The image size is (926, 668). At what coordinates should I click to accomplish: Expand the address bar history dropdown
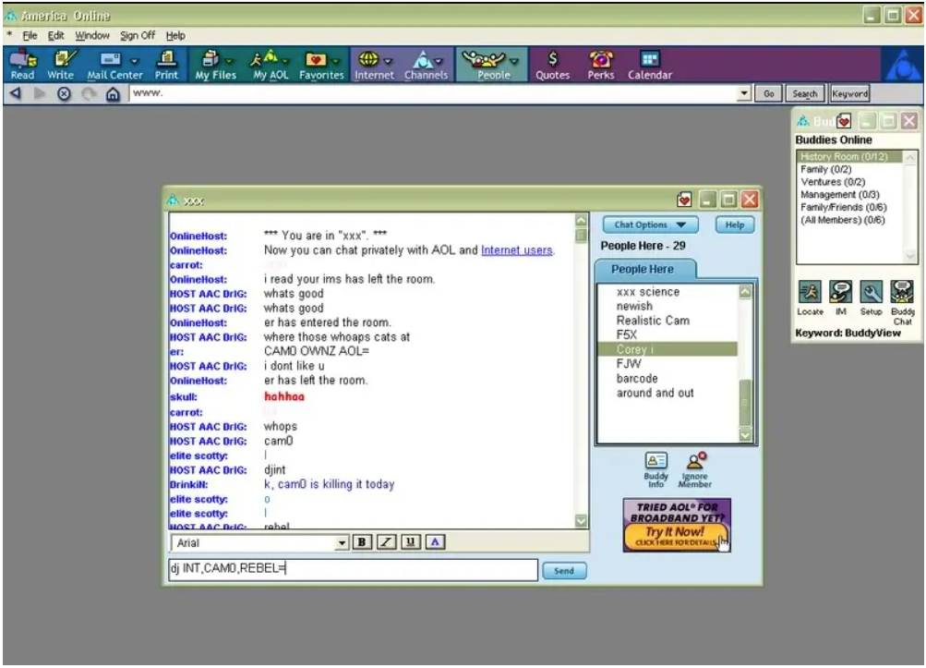(x=744, y=93)
